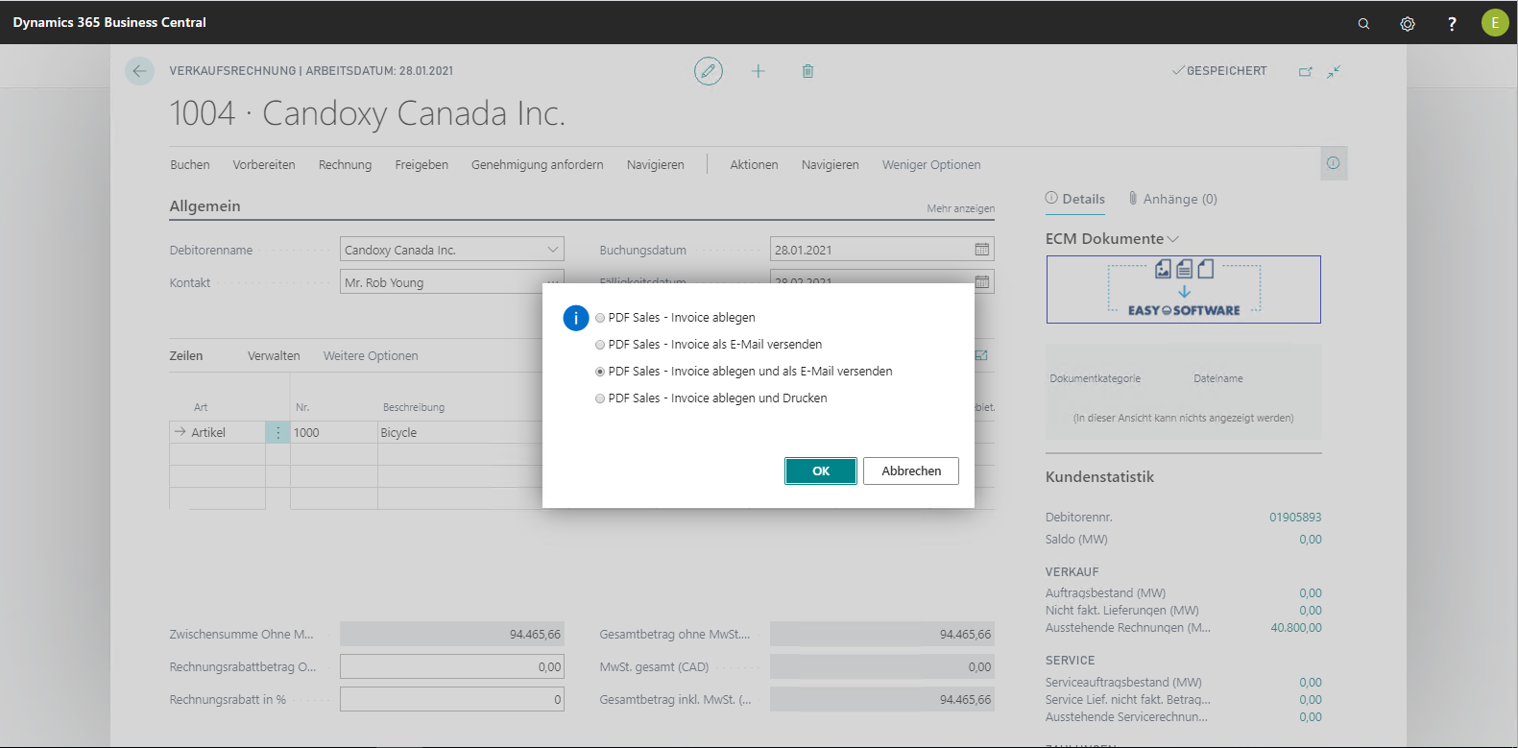This screenshot has height=748, width=1518.
Task: Select Invoice ablegen und als E-Mail versenden
Action: pos(743,371)
